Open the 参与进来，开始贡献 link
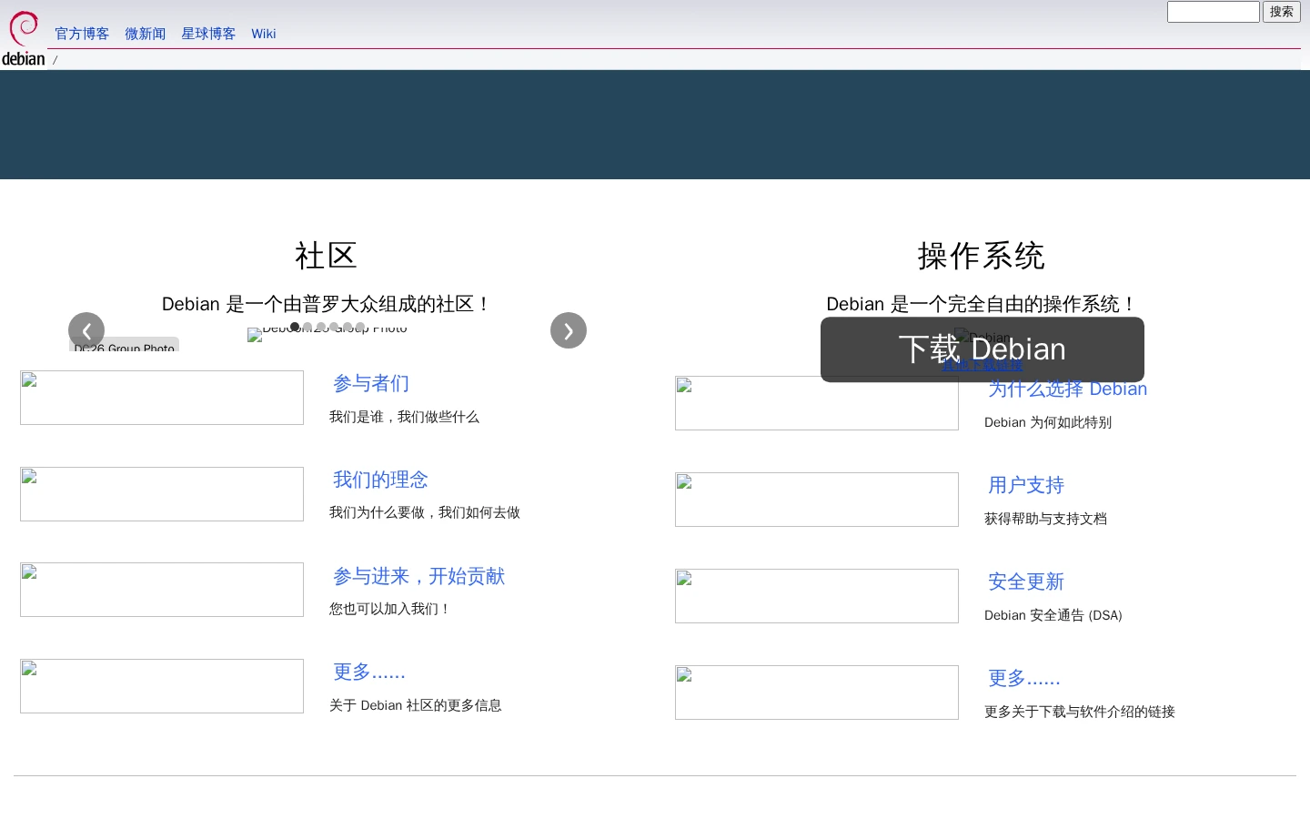 418,576
